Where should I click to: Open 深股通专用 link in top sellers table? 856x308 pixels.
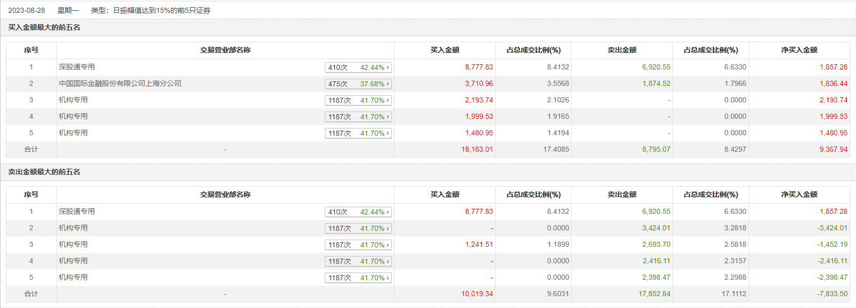pyautogui.click(x=77, y=211)
